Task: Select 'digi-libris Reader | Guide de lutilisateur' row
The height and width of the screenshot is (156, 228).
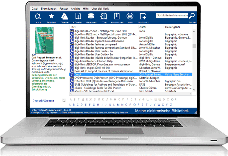Action: [x=106, y=58]
